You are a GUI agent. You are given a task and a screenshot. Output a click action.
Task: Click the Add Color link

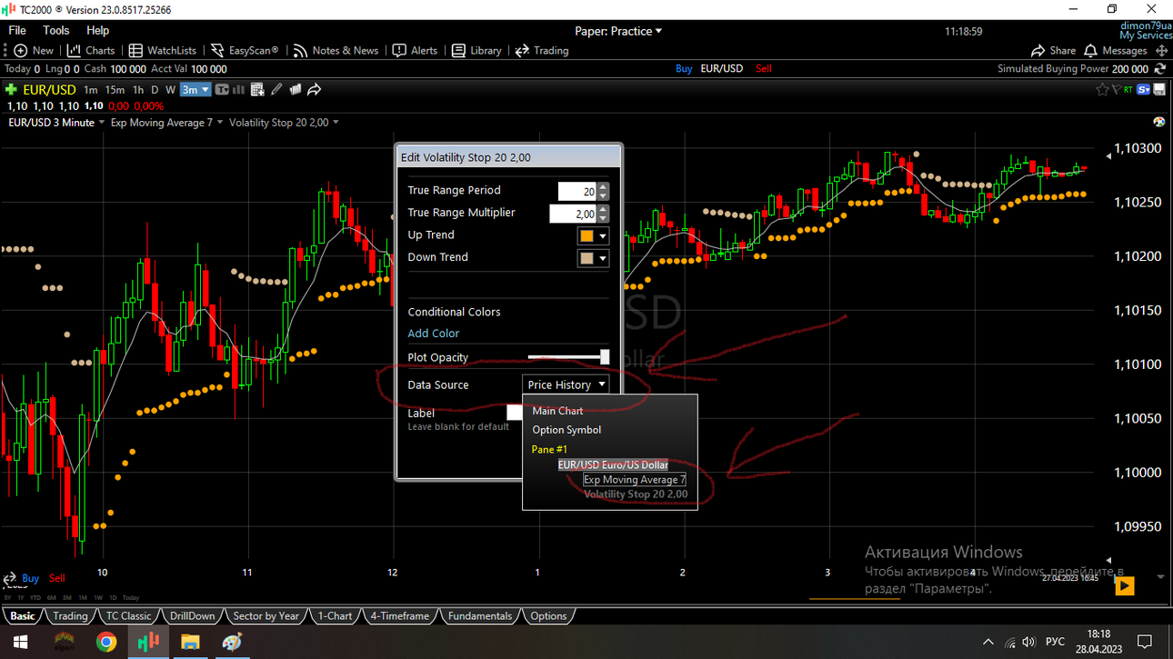tap(434, 334)
